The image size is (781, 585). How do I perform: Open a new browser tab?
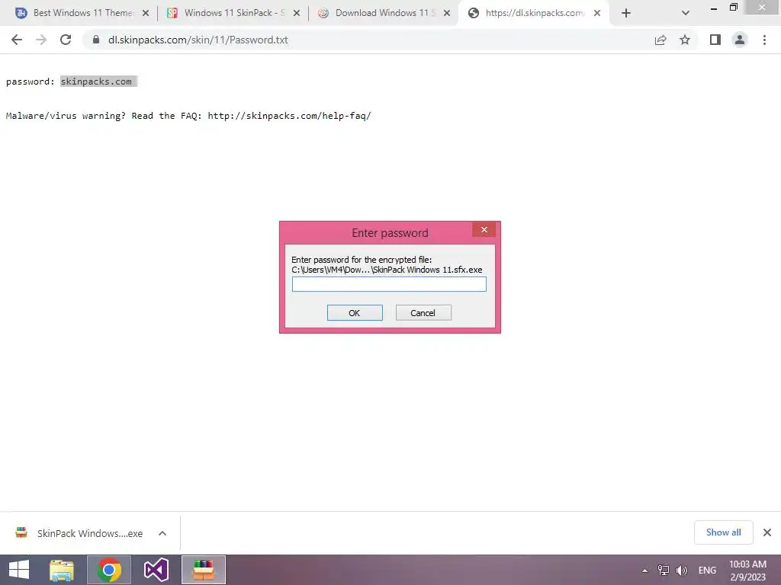click(626, 14)
